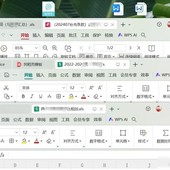Screen dimensions: 170x170
Task: Jump to last page in PDF window
Action: pos(139,48)
